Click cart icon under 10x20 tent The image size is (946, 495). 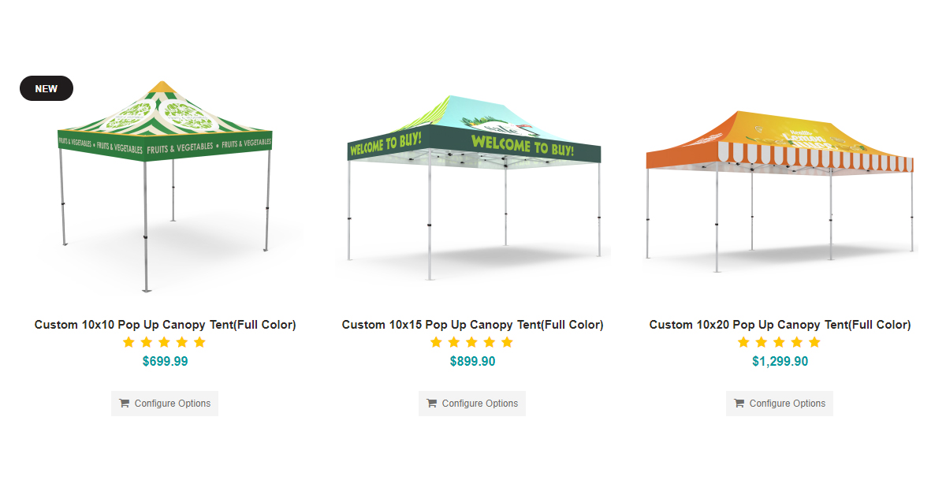tap(739, 403)
